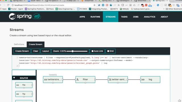Image resolution: width=182 pixels, height=102 pixels.
Task: Click the tap port below the filter node
Action: coord(85,83)
